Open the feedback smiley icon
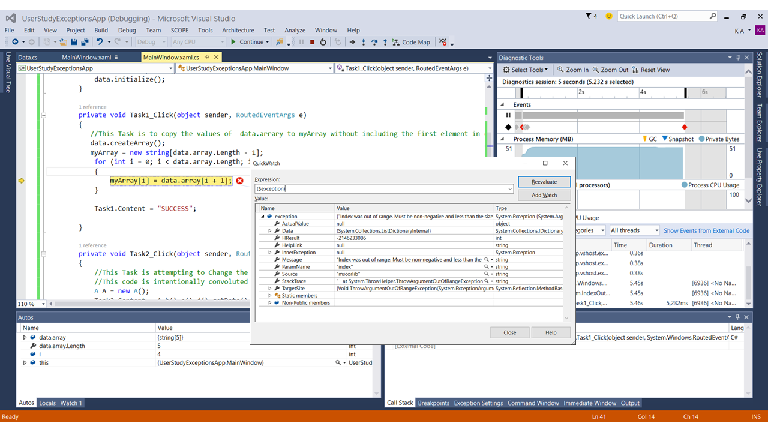Viewport: 768px width, 432px height. [610, 16]
